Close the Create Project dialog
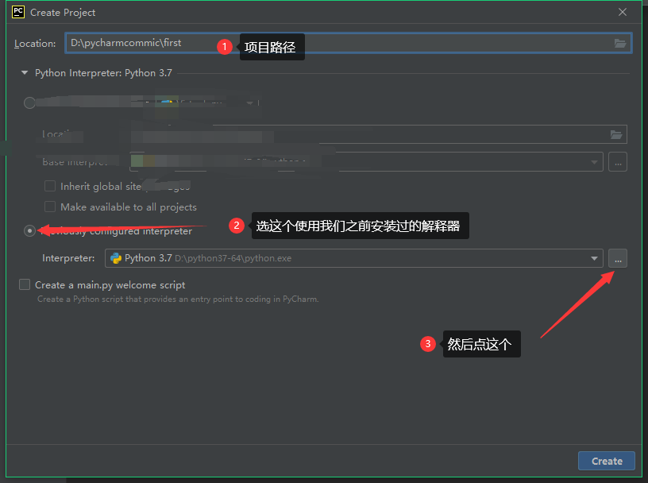Viewport: 648px width, 483px height. click(623, 13)
